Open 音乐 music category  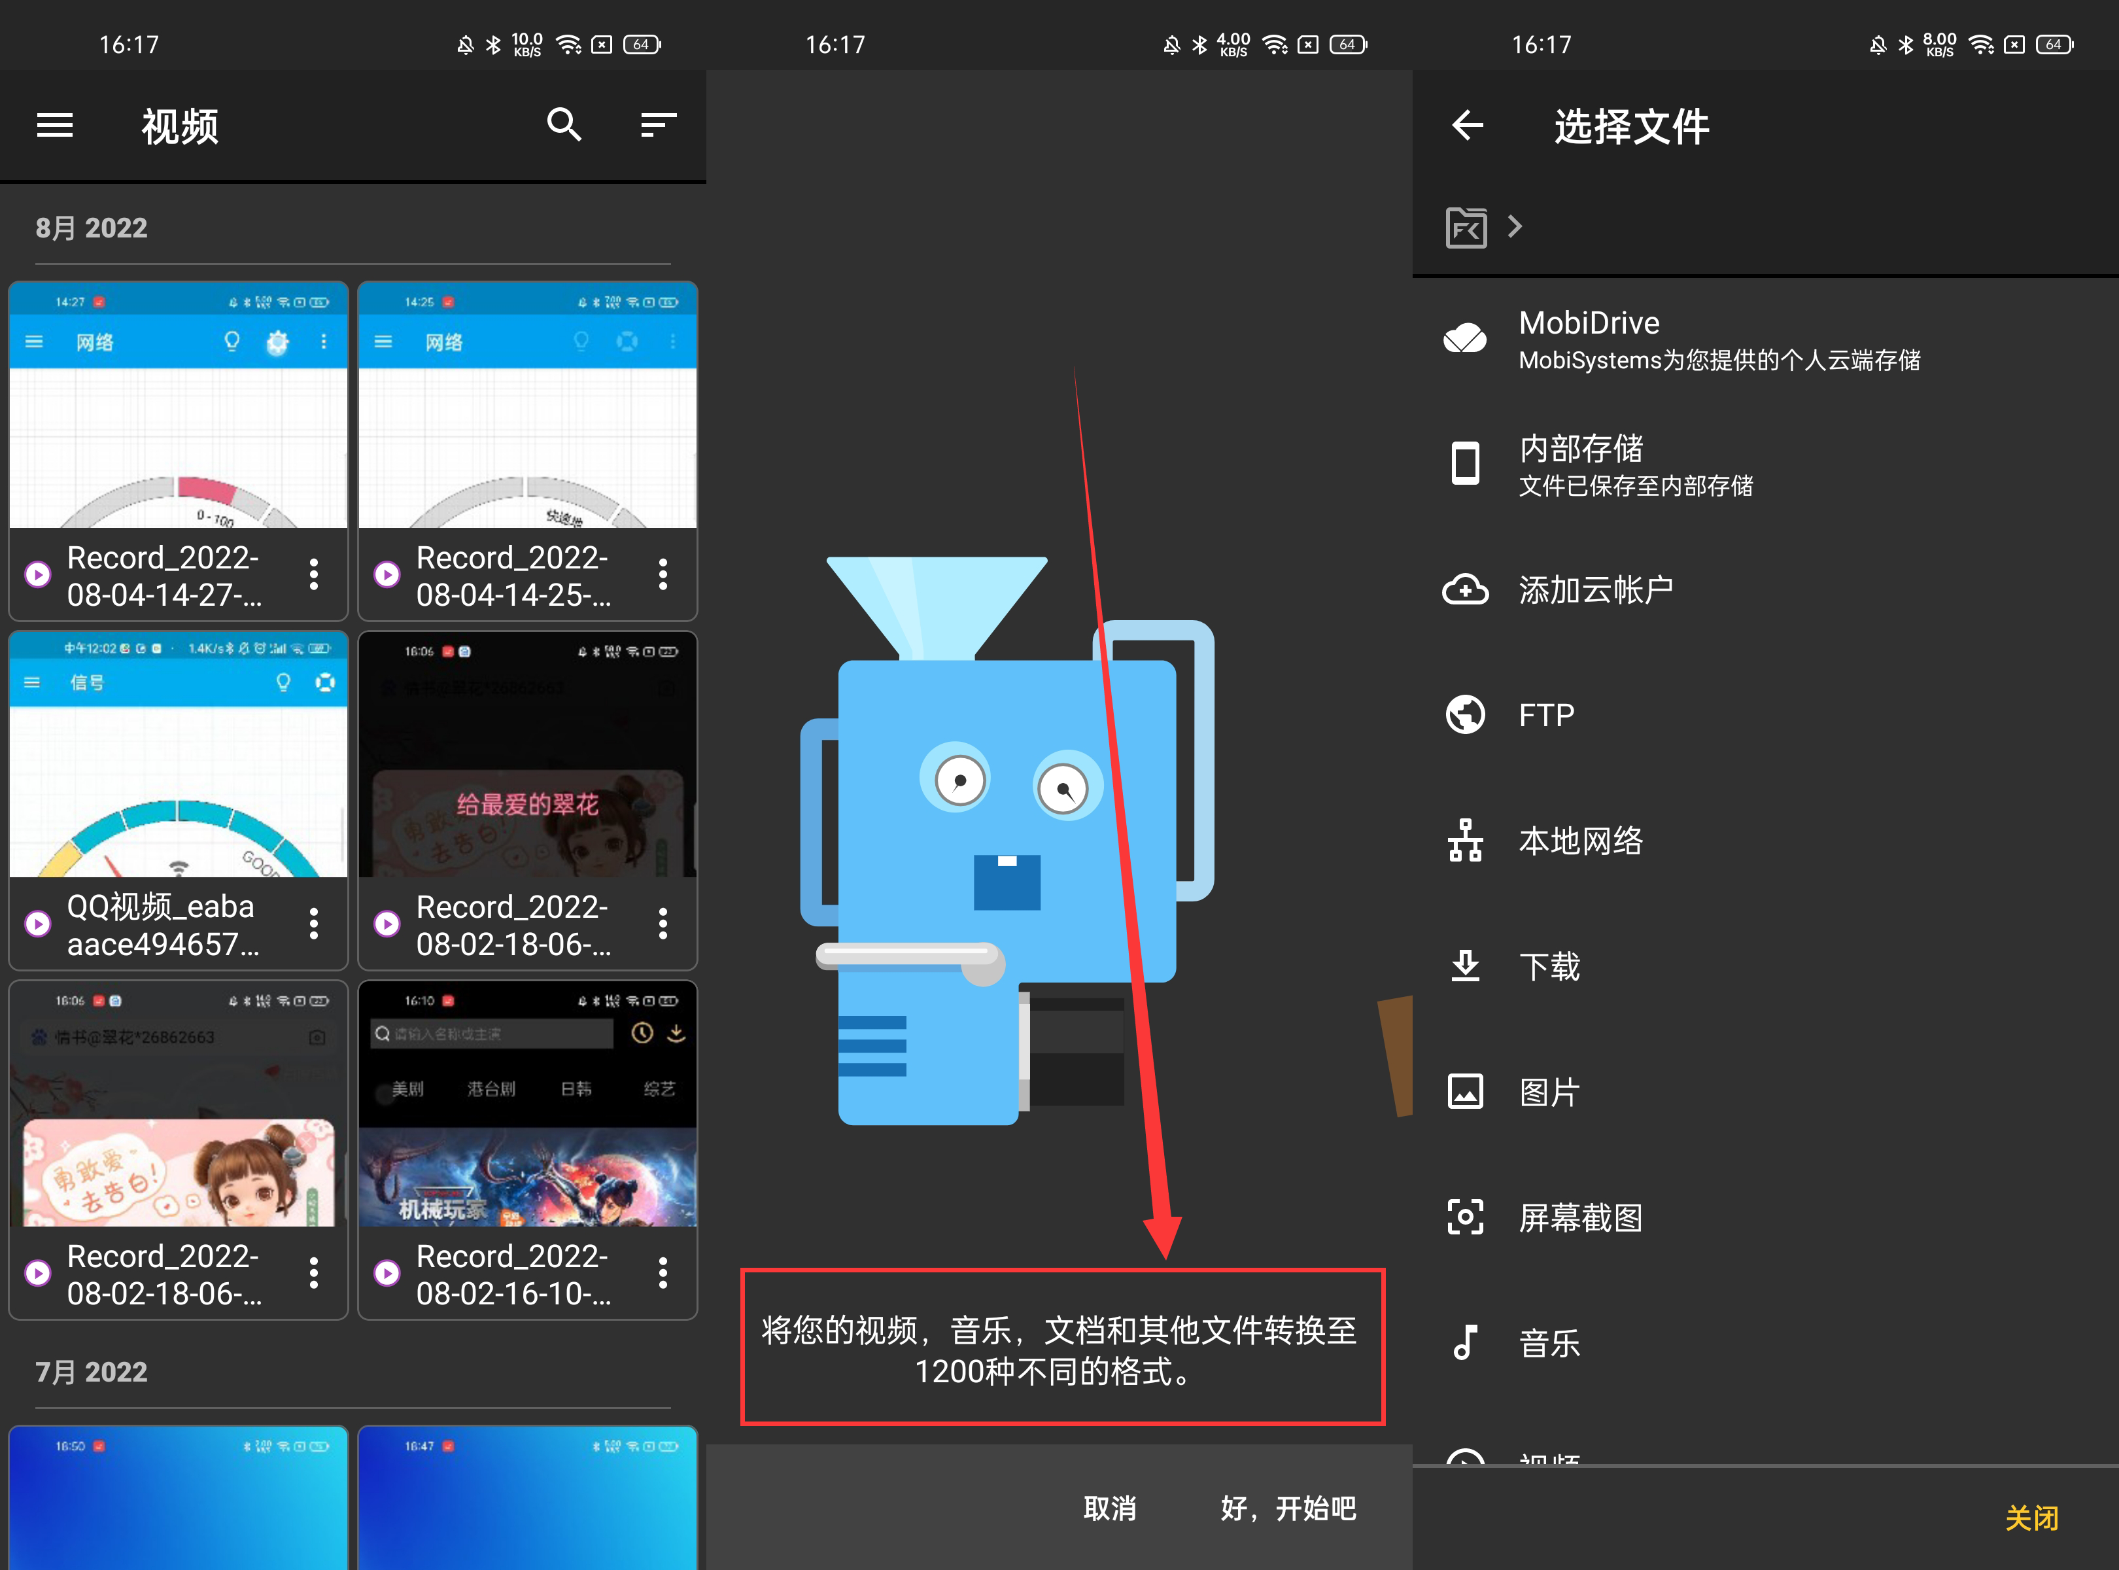(1766, 1342)
